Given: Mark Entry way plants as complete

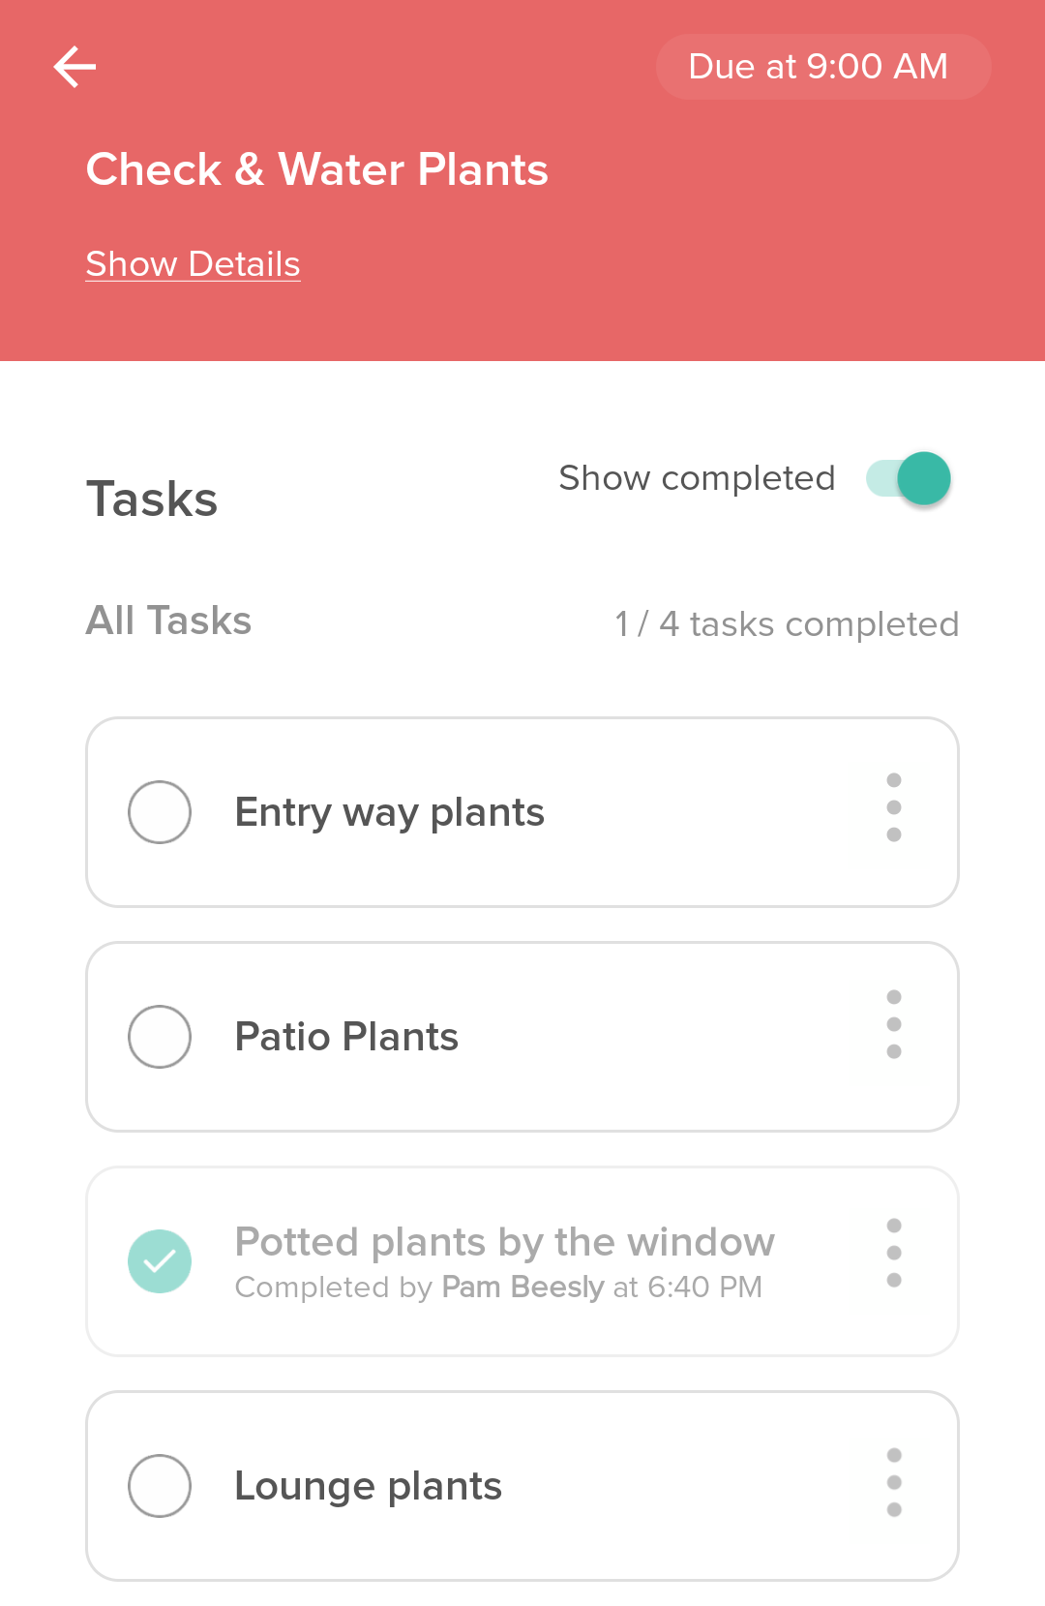Looking at the screenshot, I should 160,812.
